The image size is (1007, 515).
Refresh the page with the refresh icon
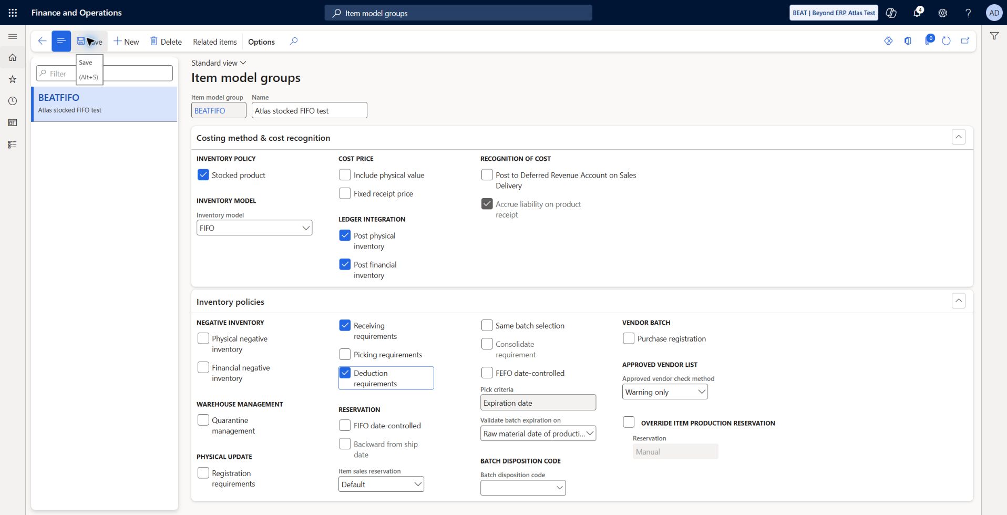tap(946, 41)
